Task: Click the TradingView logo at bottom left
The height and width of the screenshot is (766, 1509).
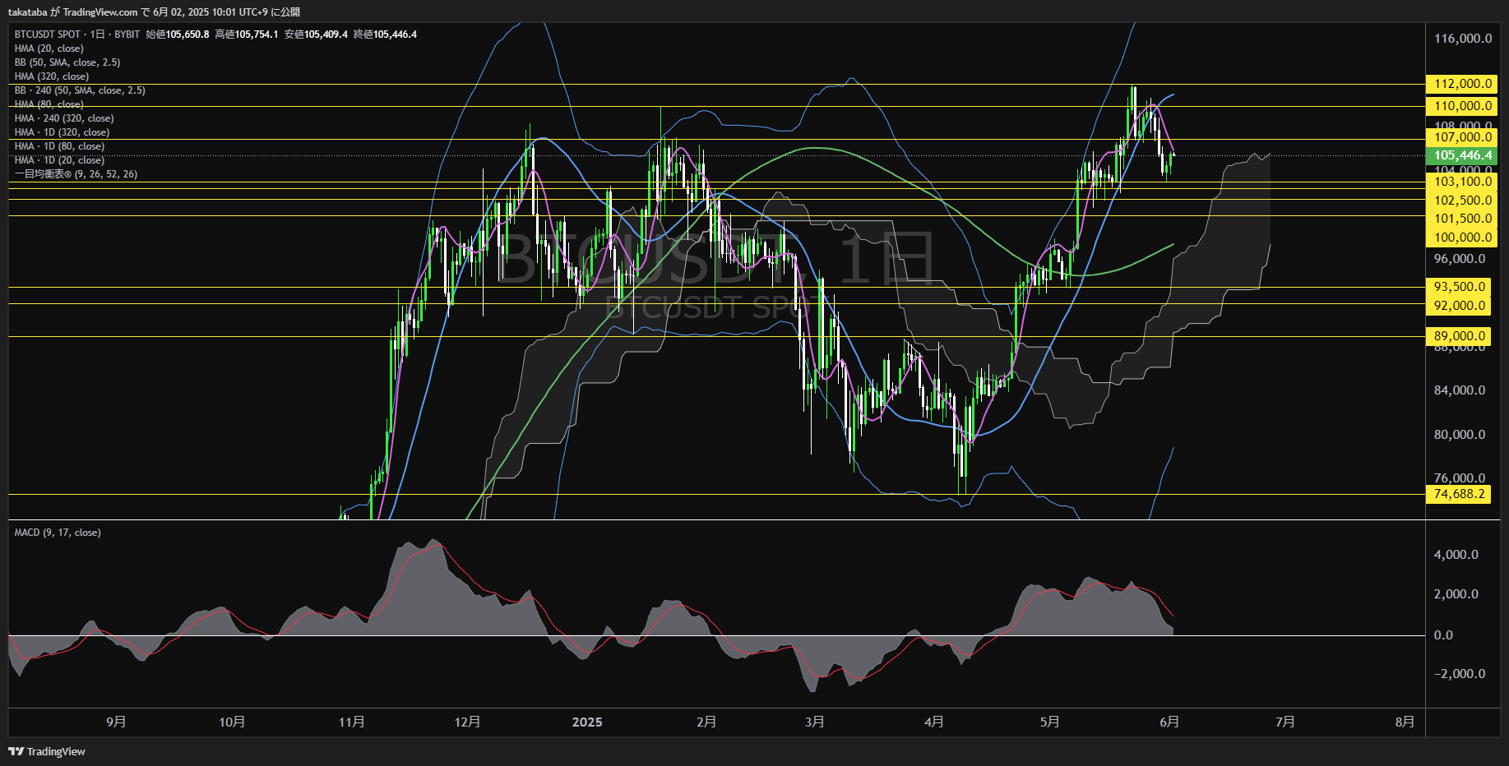Action: tap(47, 751)
